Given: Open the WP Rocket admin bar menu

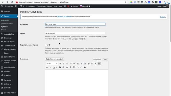Looking at the screenshot, I should tap(74, 6).
